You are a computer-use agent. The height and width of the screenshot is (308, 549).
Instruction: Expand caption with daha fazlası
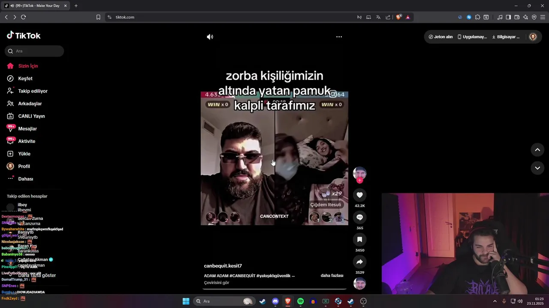tap(332, 275)
